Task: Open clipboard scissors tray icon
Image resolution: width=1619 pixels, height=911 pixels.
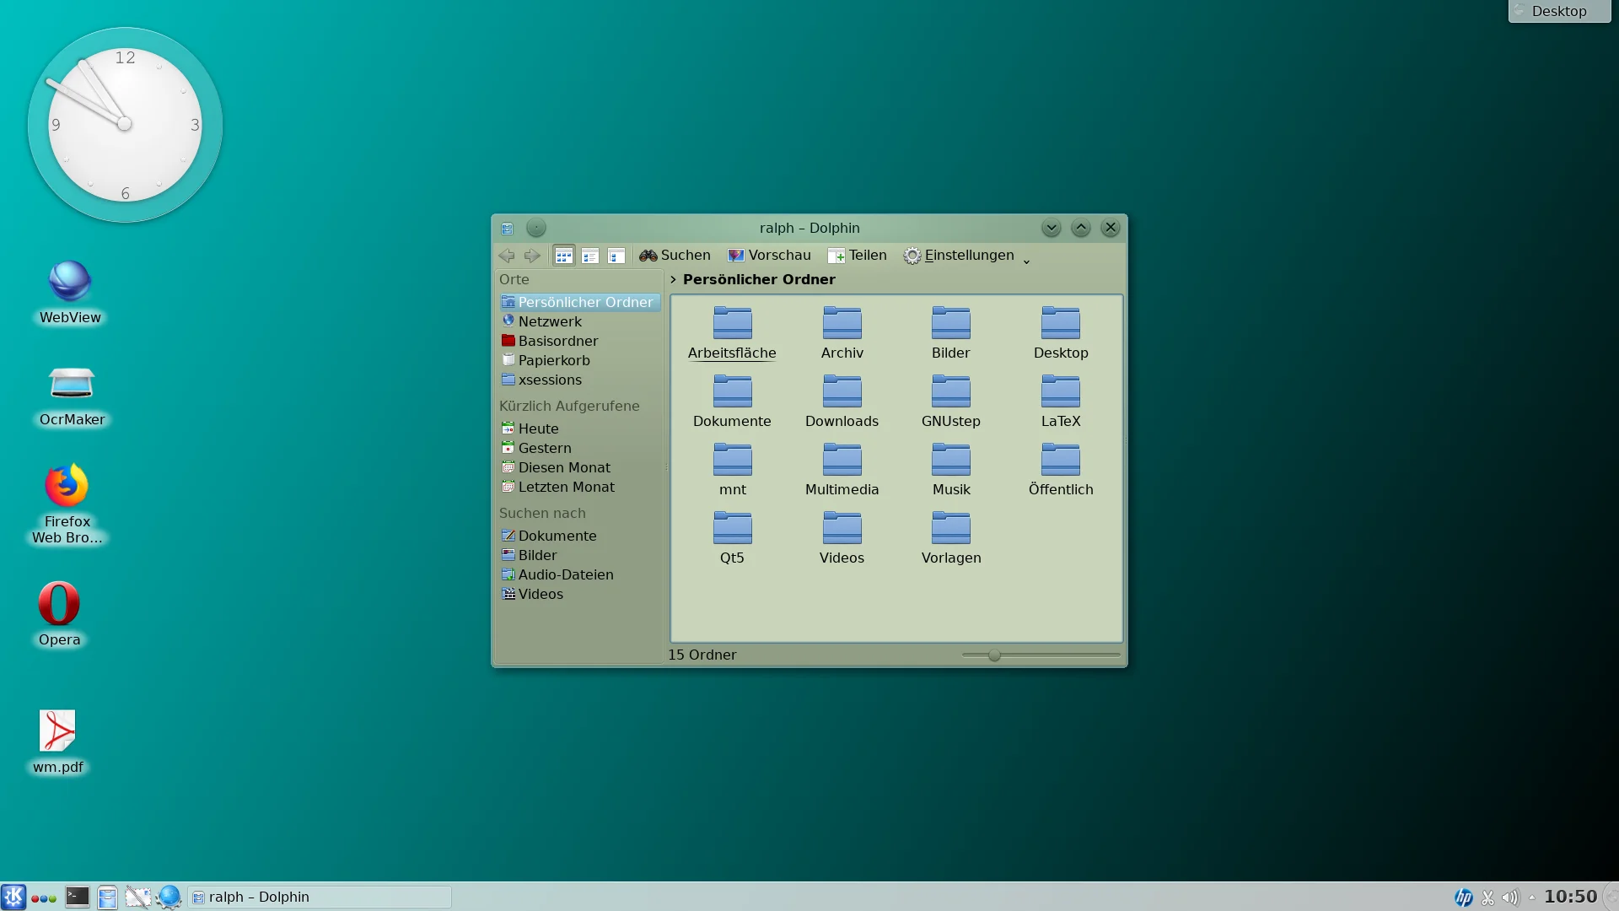Action: (x=1488, y=898)
